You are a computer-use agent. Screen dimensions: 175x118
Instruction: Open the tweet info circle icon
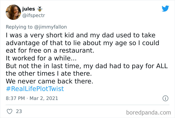165,98
